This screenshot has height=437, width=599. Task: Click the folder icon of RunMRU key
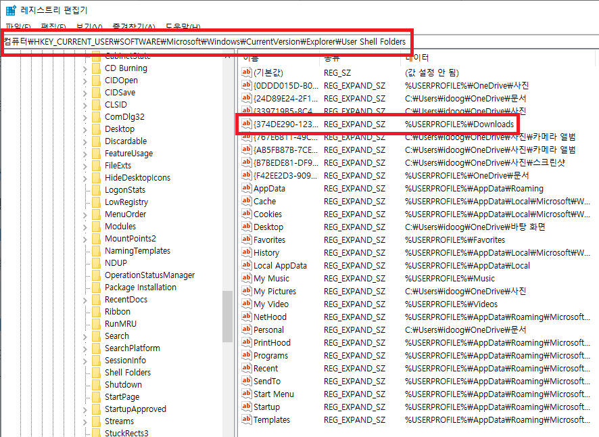(96, 324)
